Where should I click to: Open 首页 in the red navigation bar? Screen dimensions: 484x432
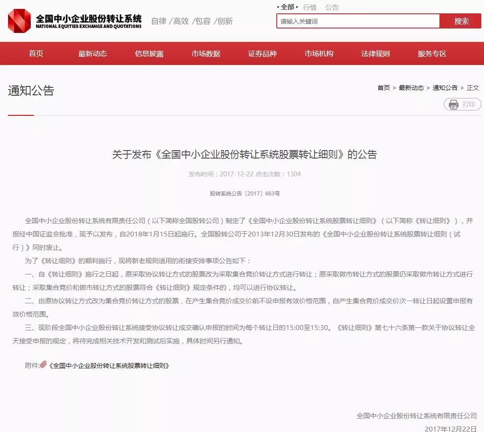point(36,53)
